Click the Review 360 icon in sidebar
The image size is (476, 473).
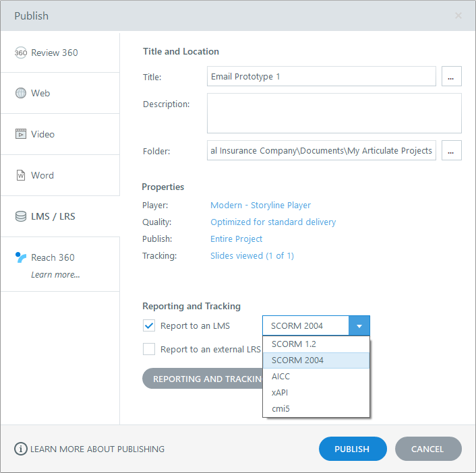point(20,53)
